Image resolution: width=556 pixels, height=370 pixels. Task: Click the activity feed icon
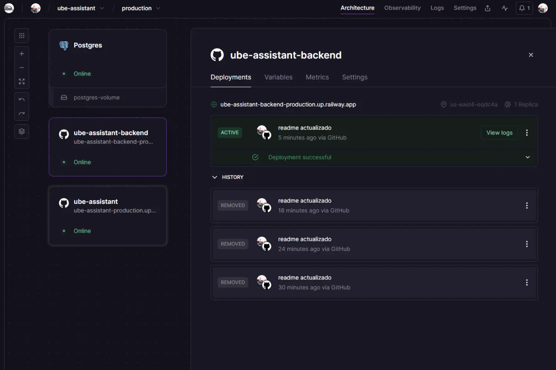(505, 8)
